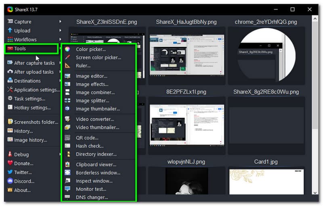This screenshot has height=206, width=323.
Task: Select the chrome_2reYDrhfQG.png thumbnail
Action: pos(266,56)
